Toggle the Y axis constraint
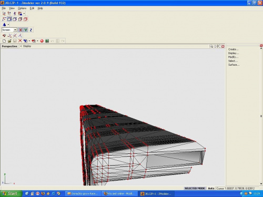 26,30
